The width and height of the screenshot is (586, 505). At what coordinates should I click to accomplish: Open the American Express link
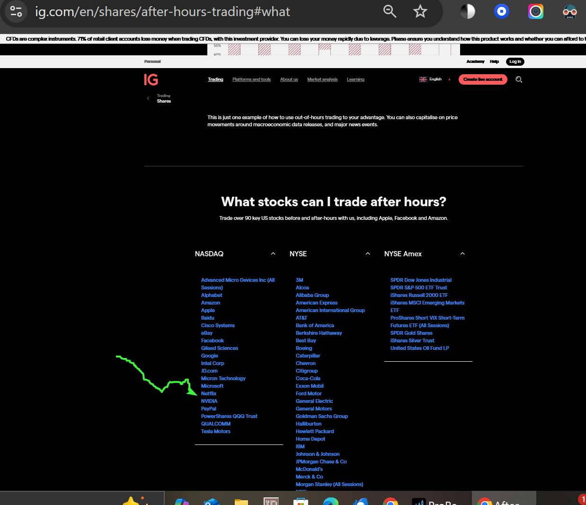(317, 303)
